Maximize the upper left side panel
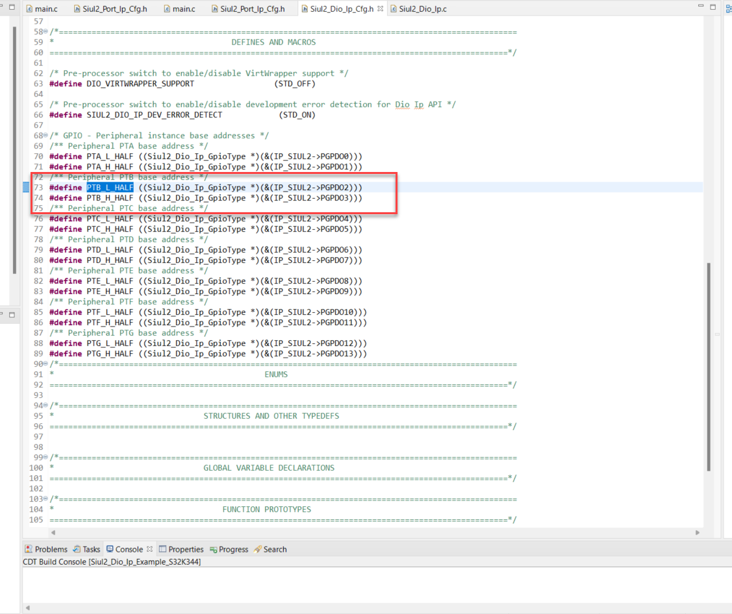The width and height of the screenshot is (732, 614). point(12,7)
